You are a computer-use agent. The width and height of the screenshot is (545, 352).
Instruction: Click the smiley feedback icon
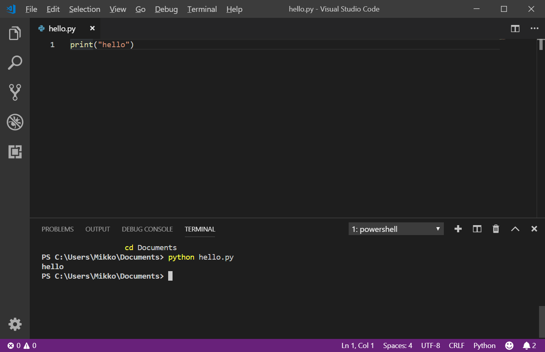(509, 346)
